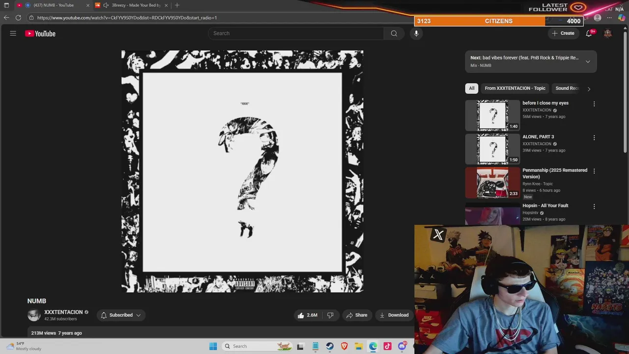The image size is (629, 354).
Task: Open Task View from the taskbar
Action: click(x=300, y=346)
